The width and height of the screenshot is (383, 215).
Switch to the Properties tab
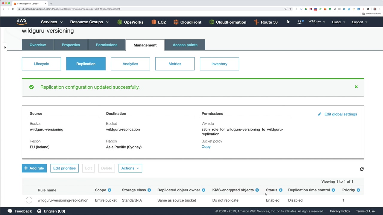(71, 45)
